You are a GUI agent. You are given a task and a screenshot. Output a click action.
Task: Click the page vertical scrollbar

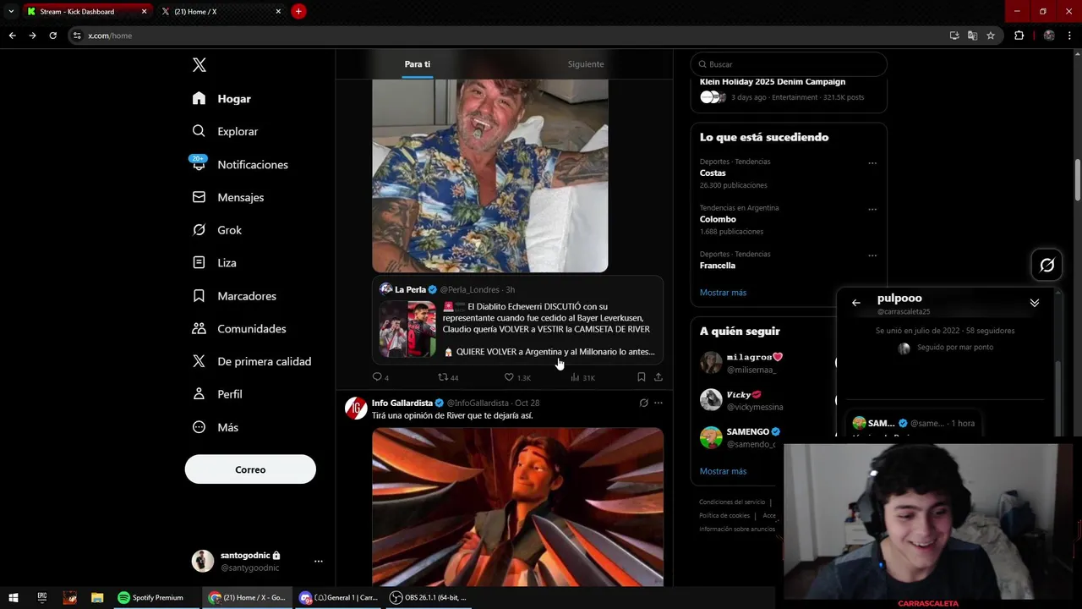point(1077,180)
